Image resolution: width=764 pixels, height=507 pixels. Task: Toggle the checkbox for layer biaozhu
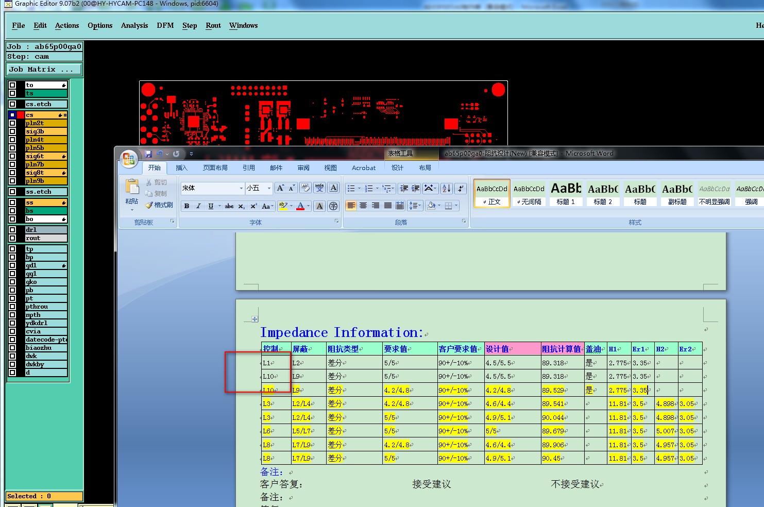(x=12, y=348)
